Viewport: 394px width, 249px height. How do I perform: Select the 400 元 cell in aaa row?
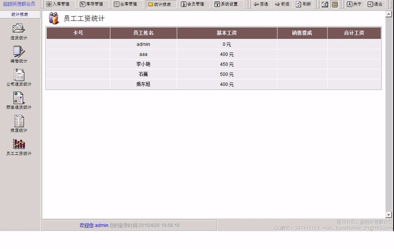pos(227,54)
